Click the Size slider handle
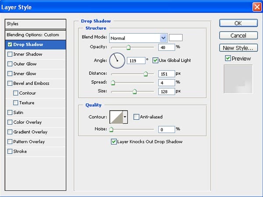Screen dimensions: 263x197 coord(135,91)
